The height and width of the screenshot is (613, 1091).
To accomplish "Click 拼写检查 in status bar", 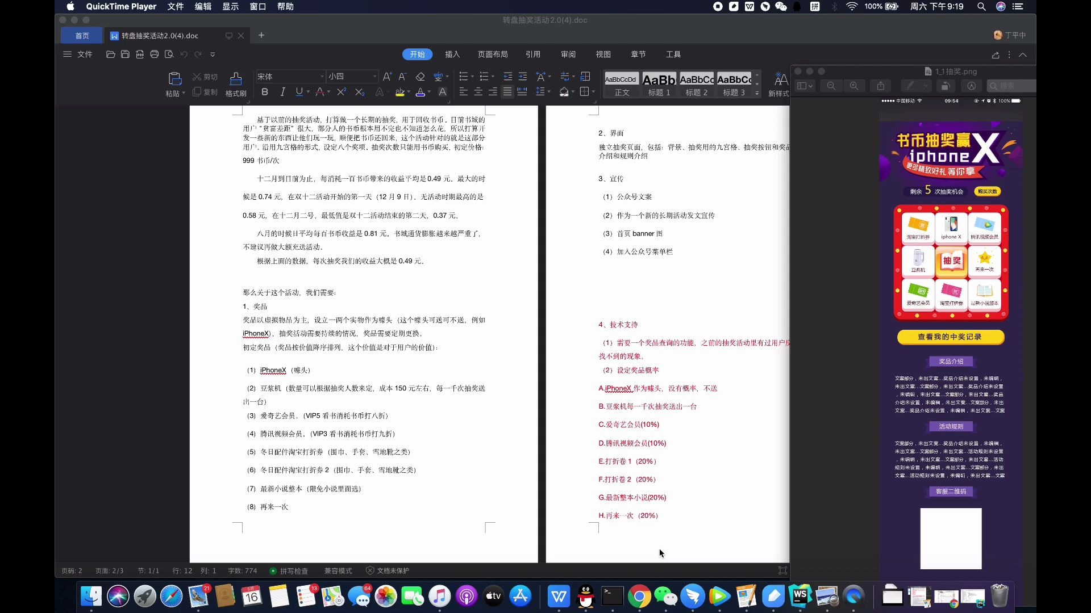I will pos(289,570).
